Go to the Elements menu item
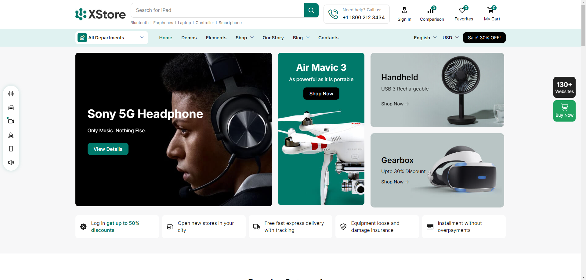This screenshot has width=586, height=280. pyautogui.click(x=216, y=37)
